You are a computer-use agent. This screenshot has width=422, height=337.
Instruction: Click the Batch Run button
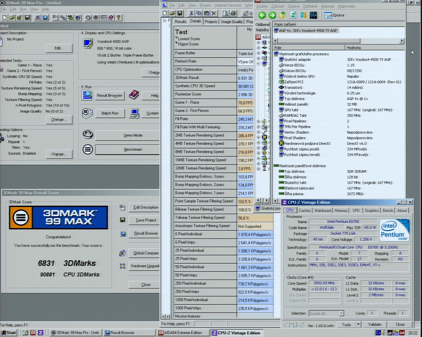point(110,113)
